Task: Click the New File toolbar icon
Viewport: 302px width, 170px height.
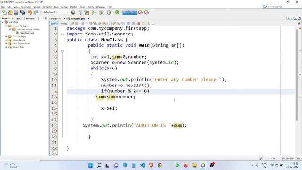Action: click(x=4, y=13)
